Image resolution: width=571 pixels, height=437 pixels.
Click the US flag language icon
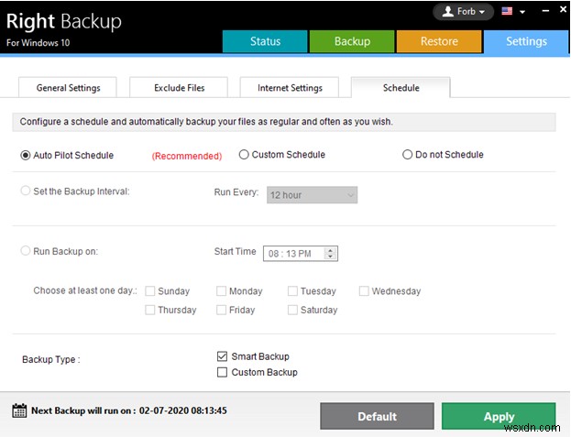point(507,11)
